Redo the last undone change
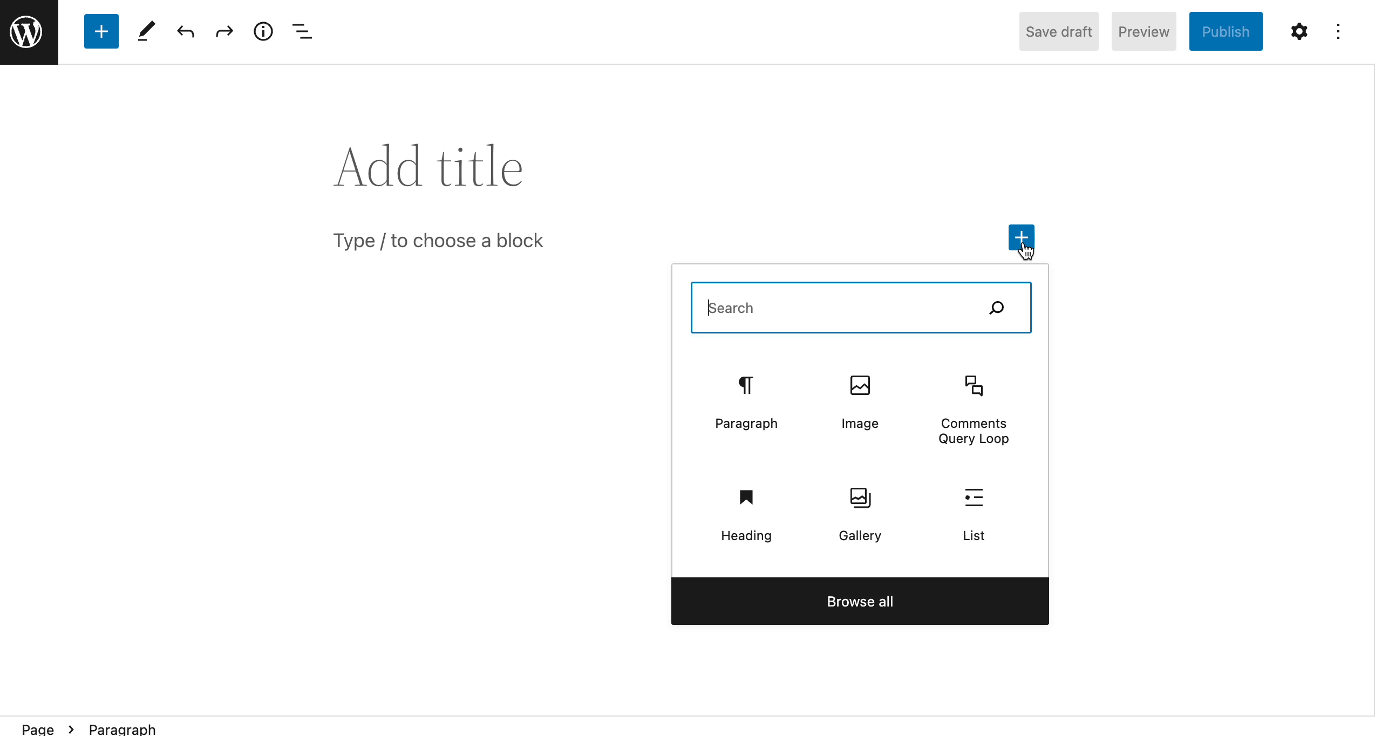 (x=224, y=31)
